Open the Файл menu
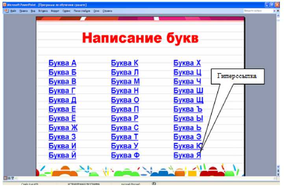 [x=13, y=11]
